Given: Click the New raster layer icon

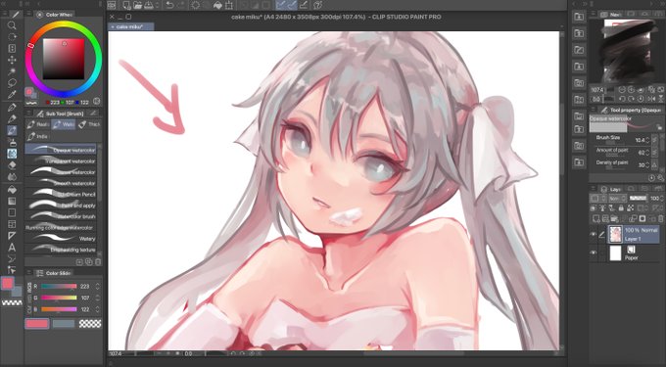Looking at the screenshot, I should point(595,219).
